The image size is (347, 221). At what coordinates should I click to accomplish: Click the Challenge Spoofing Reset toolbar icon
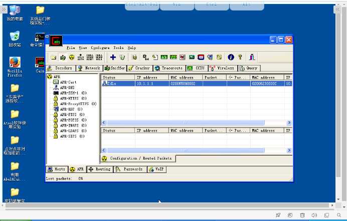(90, 57)
